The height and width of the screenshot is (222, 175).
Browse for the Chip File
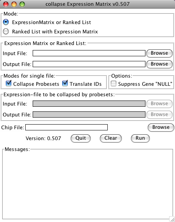coord(161,127)
